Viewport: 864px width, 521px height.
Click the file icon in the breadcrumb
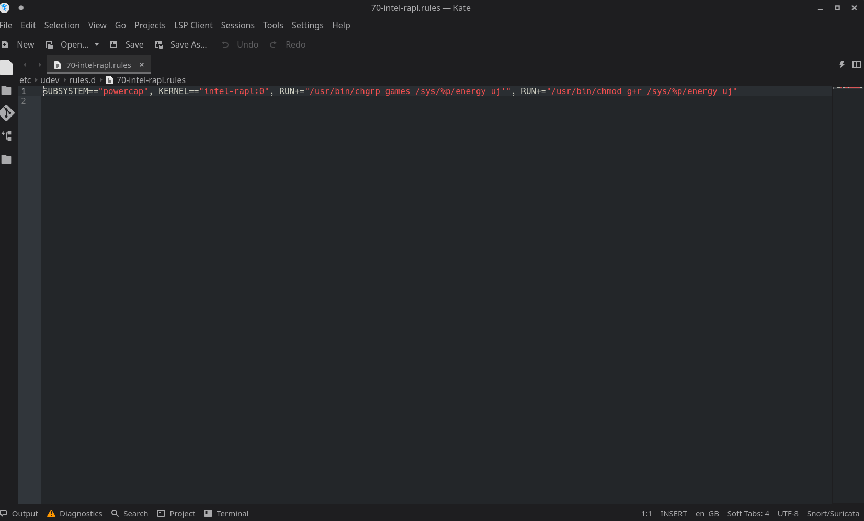pyautogui.click(x=109, y=80)
